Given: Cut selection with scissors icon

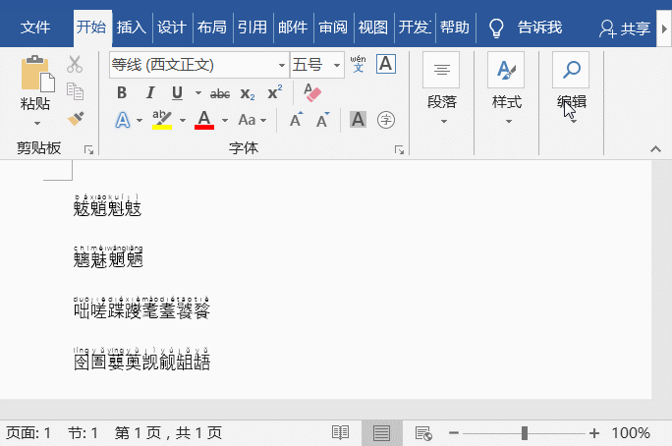Looking at the screenshot, I should click(x=75, y=64).
